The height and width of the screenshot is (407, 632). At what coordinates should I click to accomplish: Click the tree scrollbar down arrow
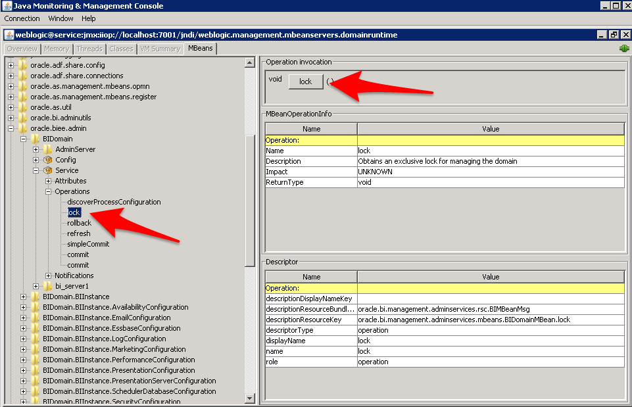pyautogui.click(x=250, y=398)
